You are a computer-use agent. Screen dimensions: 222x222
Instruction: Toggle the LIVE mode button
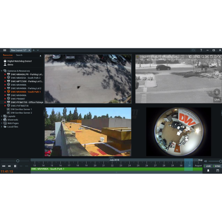pyautogui.click(x=208, y=166)
